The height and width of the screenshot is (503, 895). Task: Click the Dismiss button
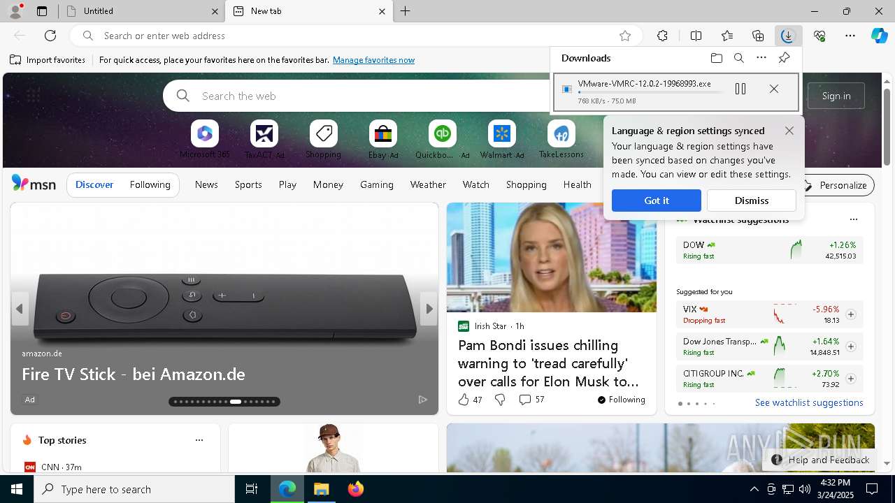click(752, 201)
